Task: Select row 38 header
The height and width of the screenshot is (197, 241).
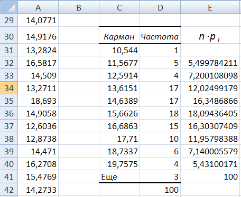Action: [9, 139]
